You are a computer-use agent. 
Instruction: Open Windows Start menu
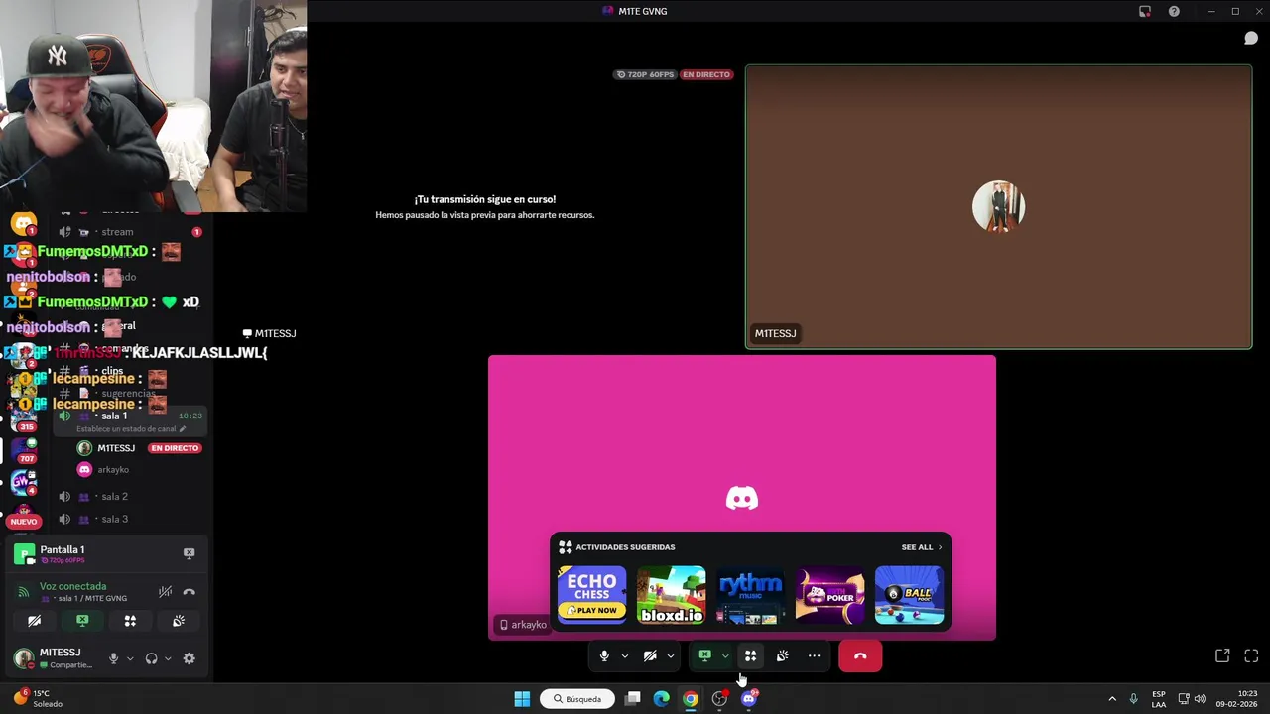pos(522,699)
